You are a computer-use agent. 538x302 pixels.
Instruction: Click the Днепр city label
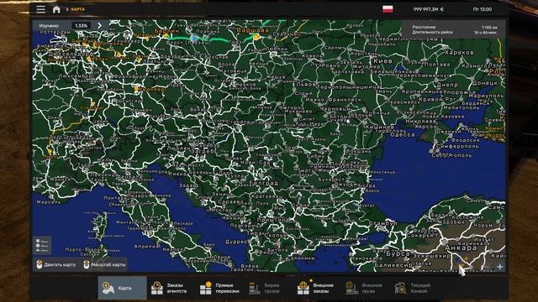tap(447, 84)
